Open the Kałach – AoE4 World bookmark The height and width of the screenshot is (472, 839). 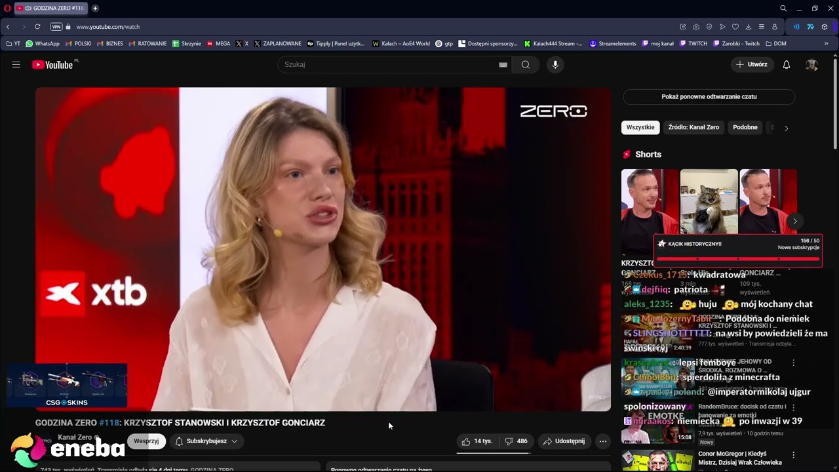coord(400,43)
